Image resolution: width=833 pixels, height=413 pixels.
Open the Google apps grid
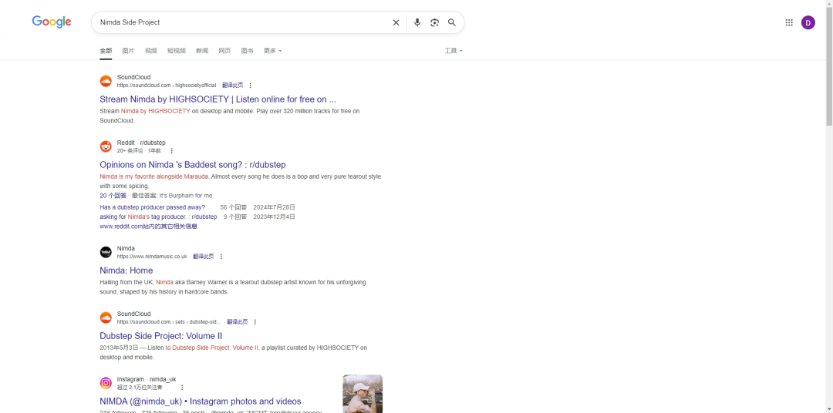(789, 22)
